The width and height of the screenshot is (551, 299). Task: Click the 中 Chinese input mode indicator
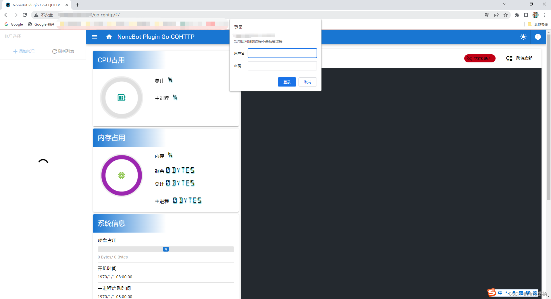point(500,293)
